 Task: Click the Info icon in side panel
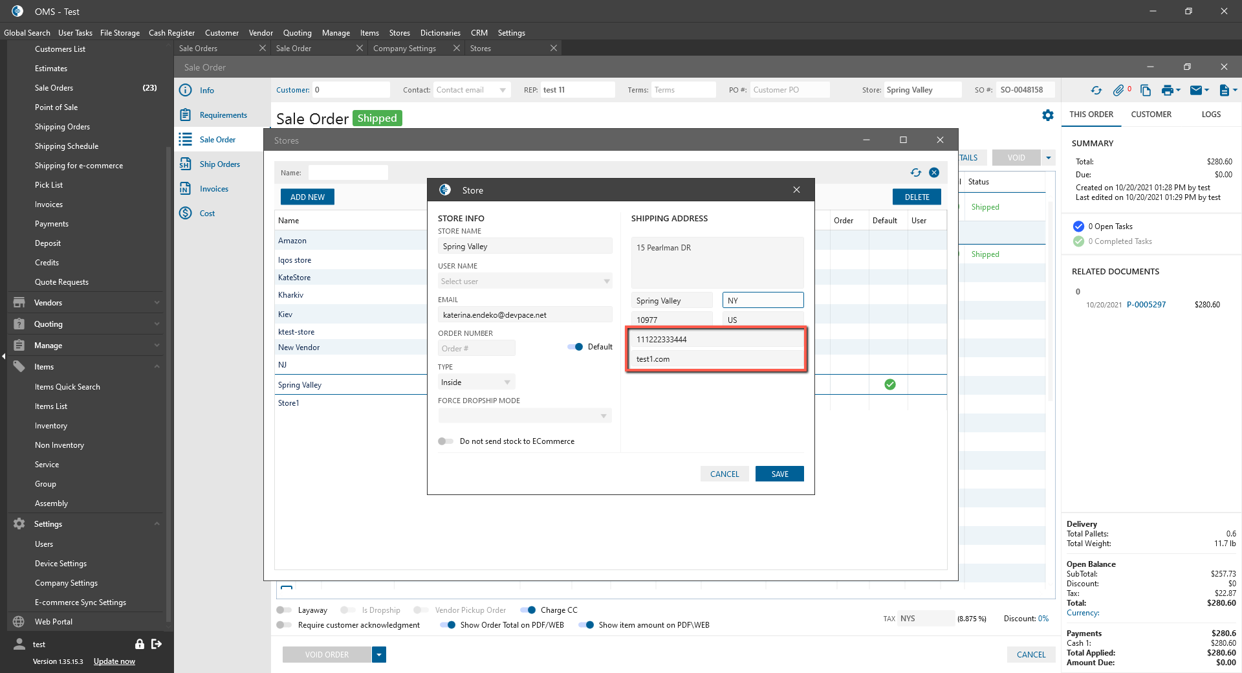click(x=186, y=91)
